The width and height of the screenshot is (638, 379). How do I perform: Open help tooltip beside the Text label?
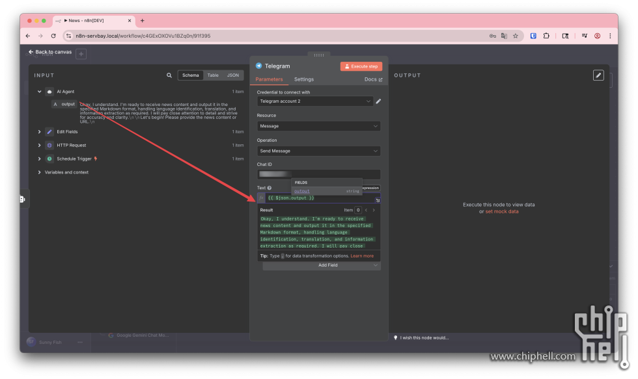click(x=270, y=188)
